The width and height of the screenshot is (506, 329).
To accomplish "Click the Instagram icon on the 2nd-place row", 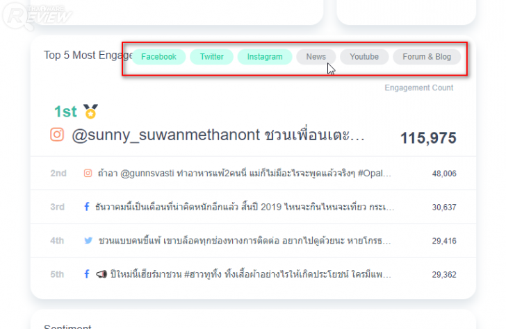I will tap(88, 173).
